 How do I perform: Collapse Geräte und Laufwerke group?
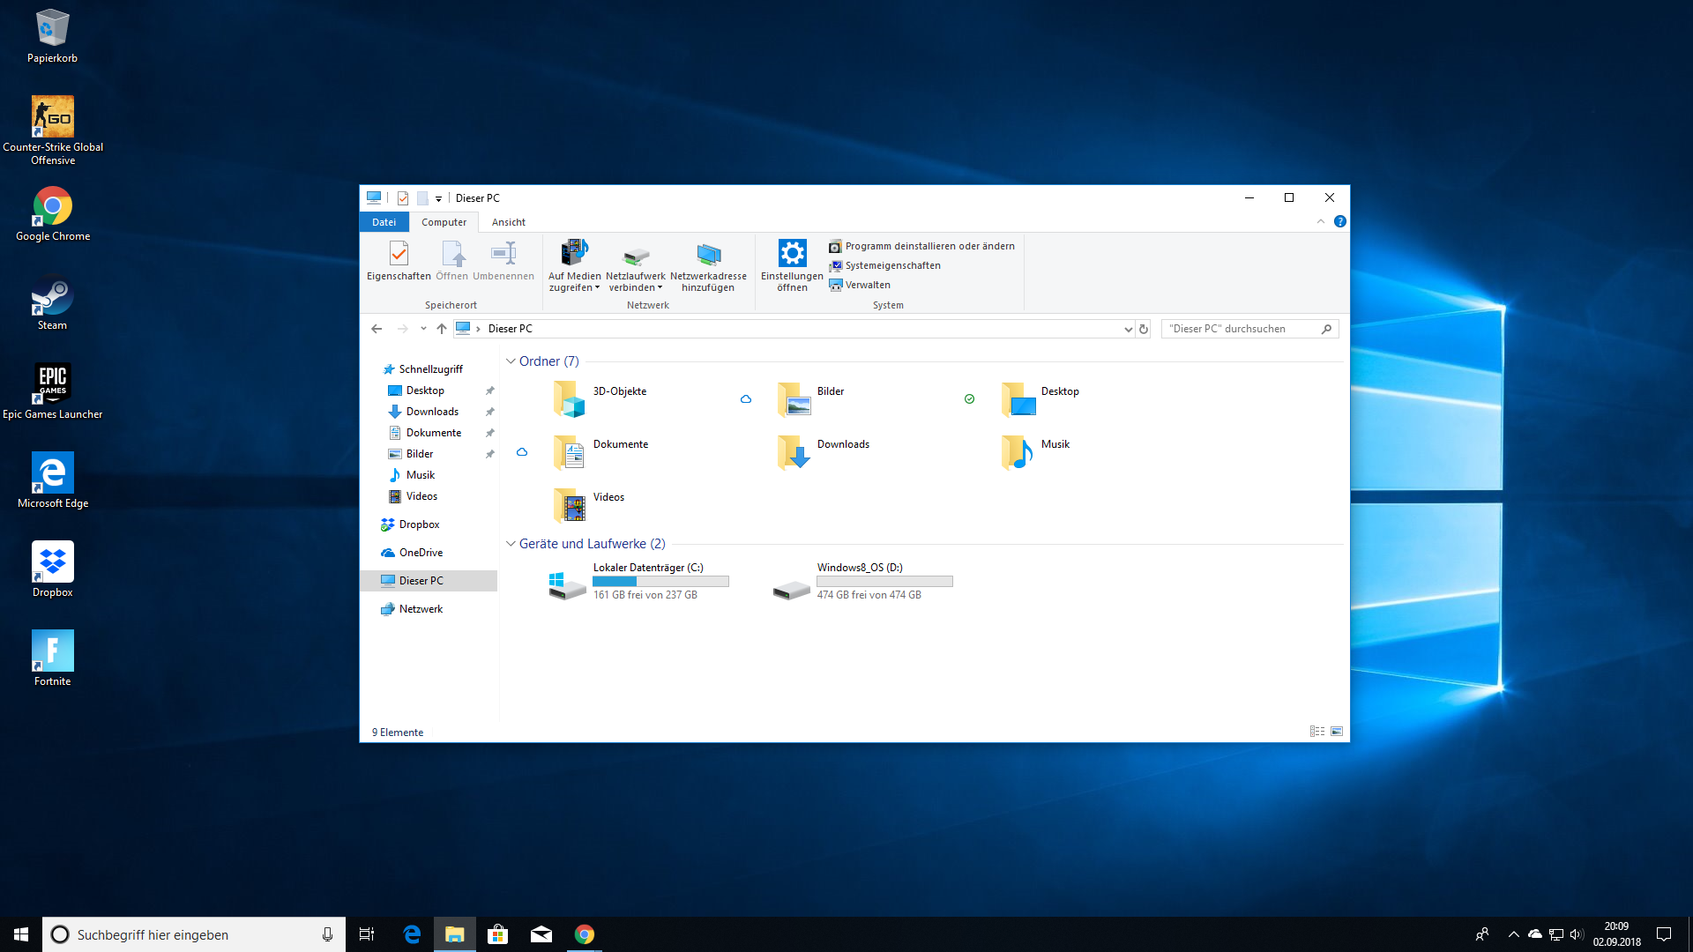point(511,544)
